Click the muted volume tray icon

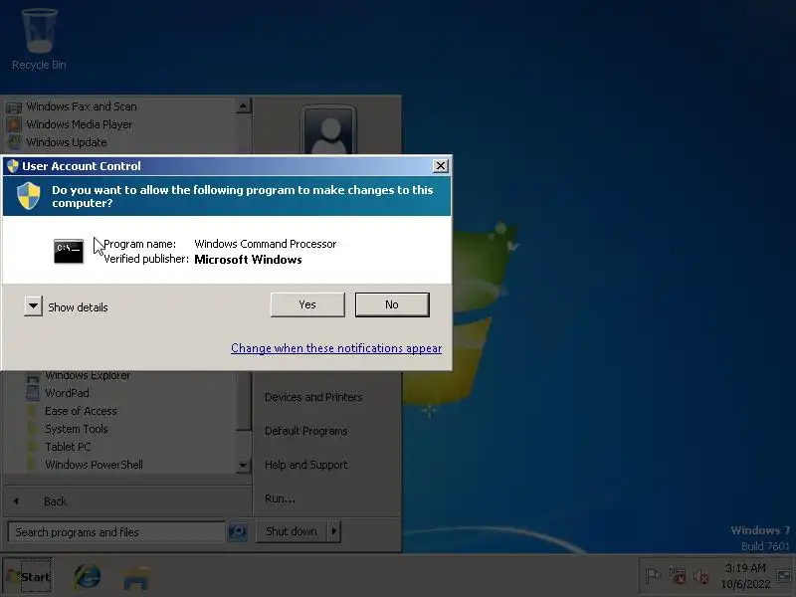point(701,576)
